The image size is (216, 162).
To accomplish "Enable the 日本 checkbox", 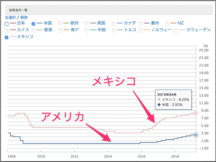I will tap(6, 24).
